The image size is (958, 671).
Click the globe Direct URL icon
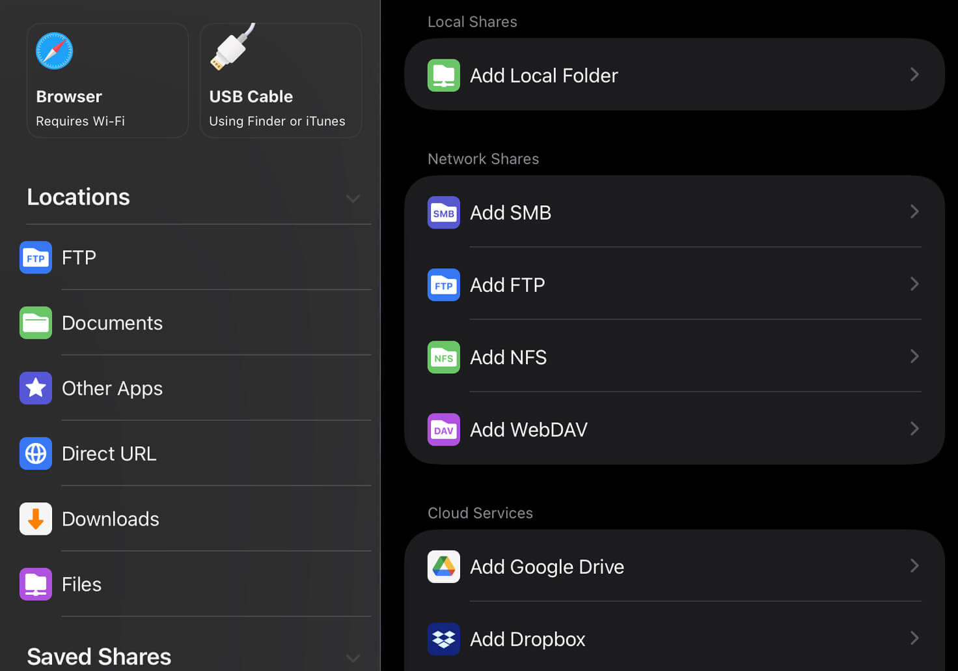36,453
